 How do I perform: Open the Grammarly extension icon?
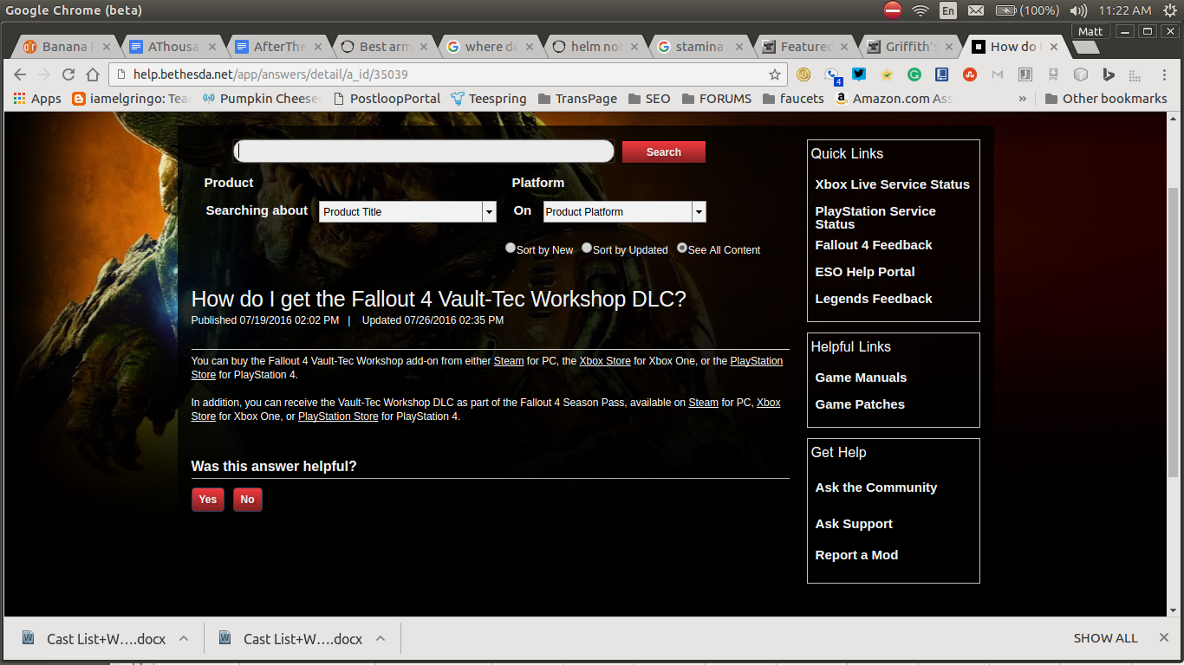(914, 74)
